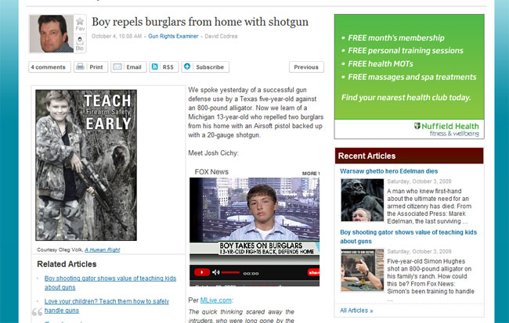Adjust the video volume slider

[x=230, y=272]
